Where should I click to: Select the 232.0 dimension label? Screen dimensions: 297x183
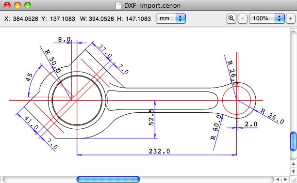pyautogui.click(x=159, y=151)
